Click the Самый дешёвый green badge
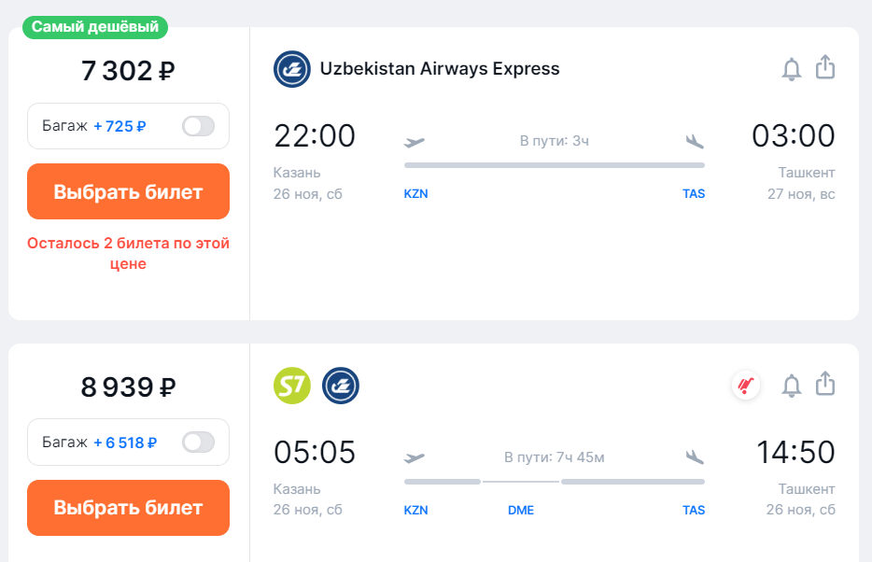The image size is (872, 562). 95,27
